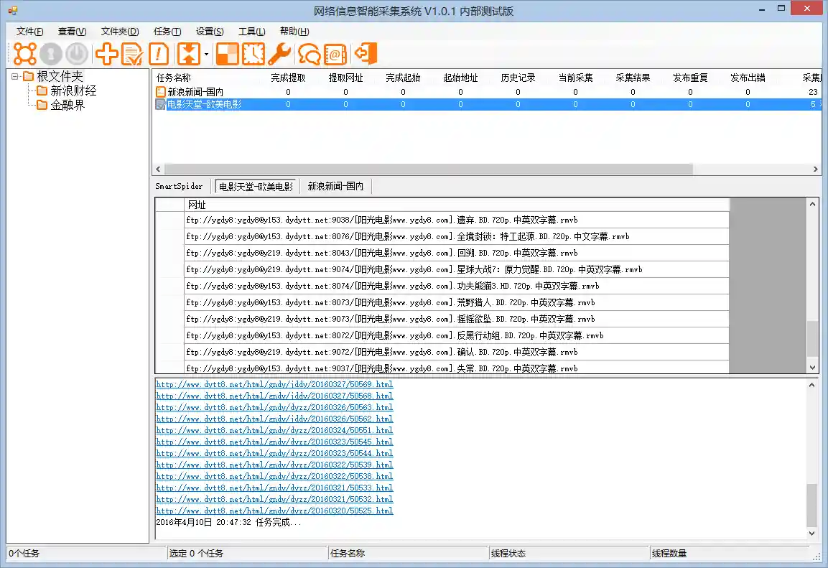This screenshot has height=568, width=828.
Task: Open the 任务(T) menu
Action: click(x=167, y=32)
